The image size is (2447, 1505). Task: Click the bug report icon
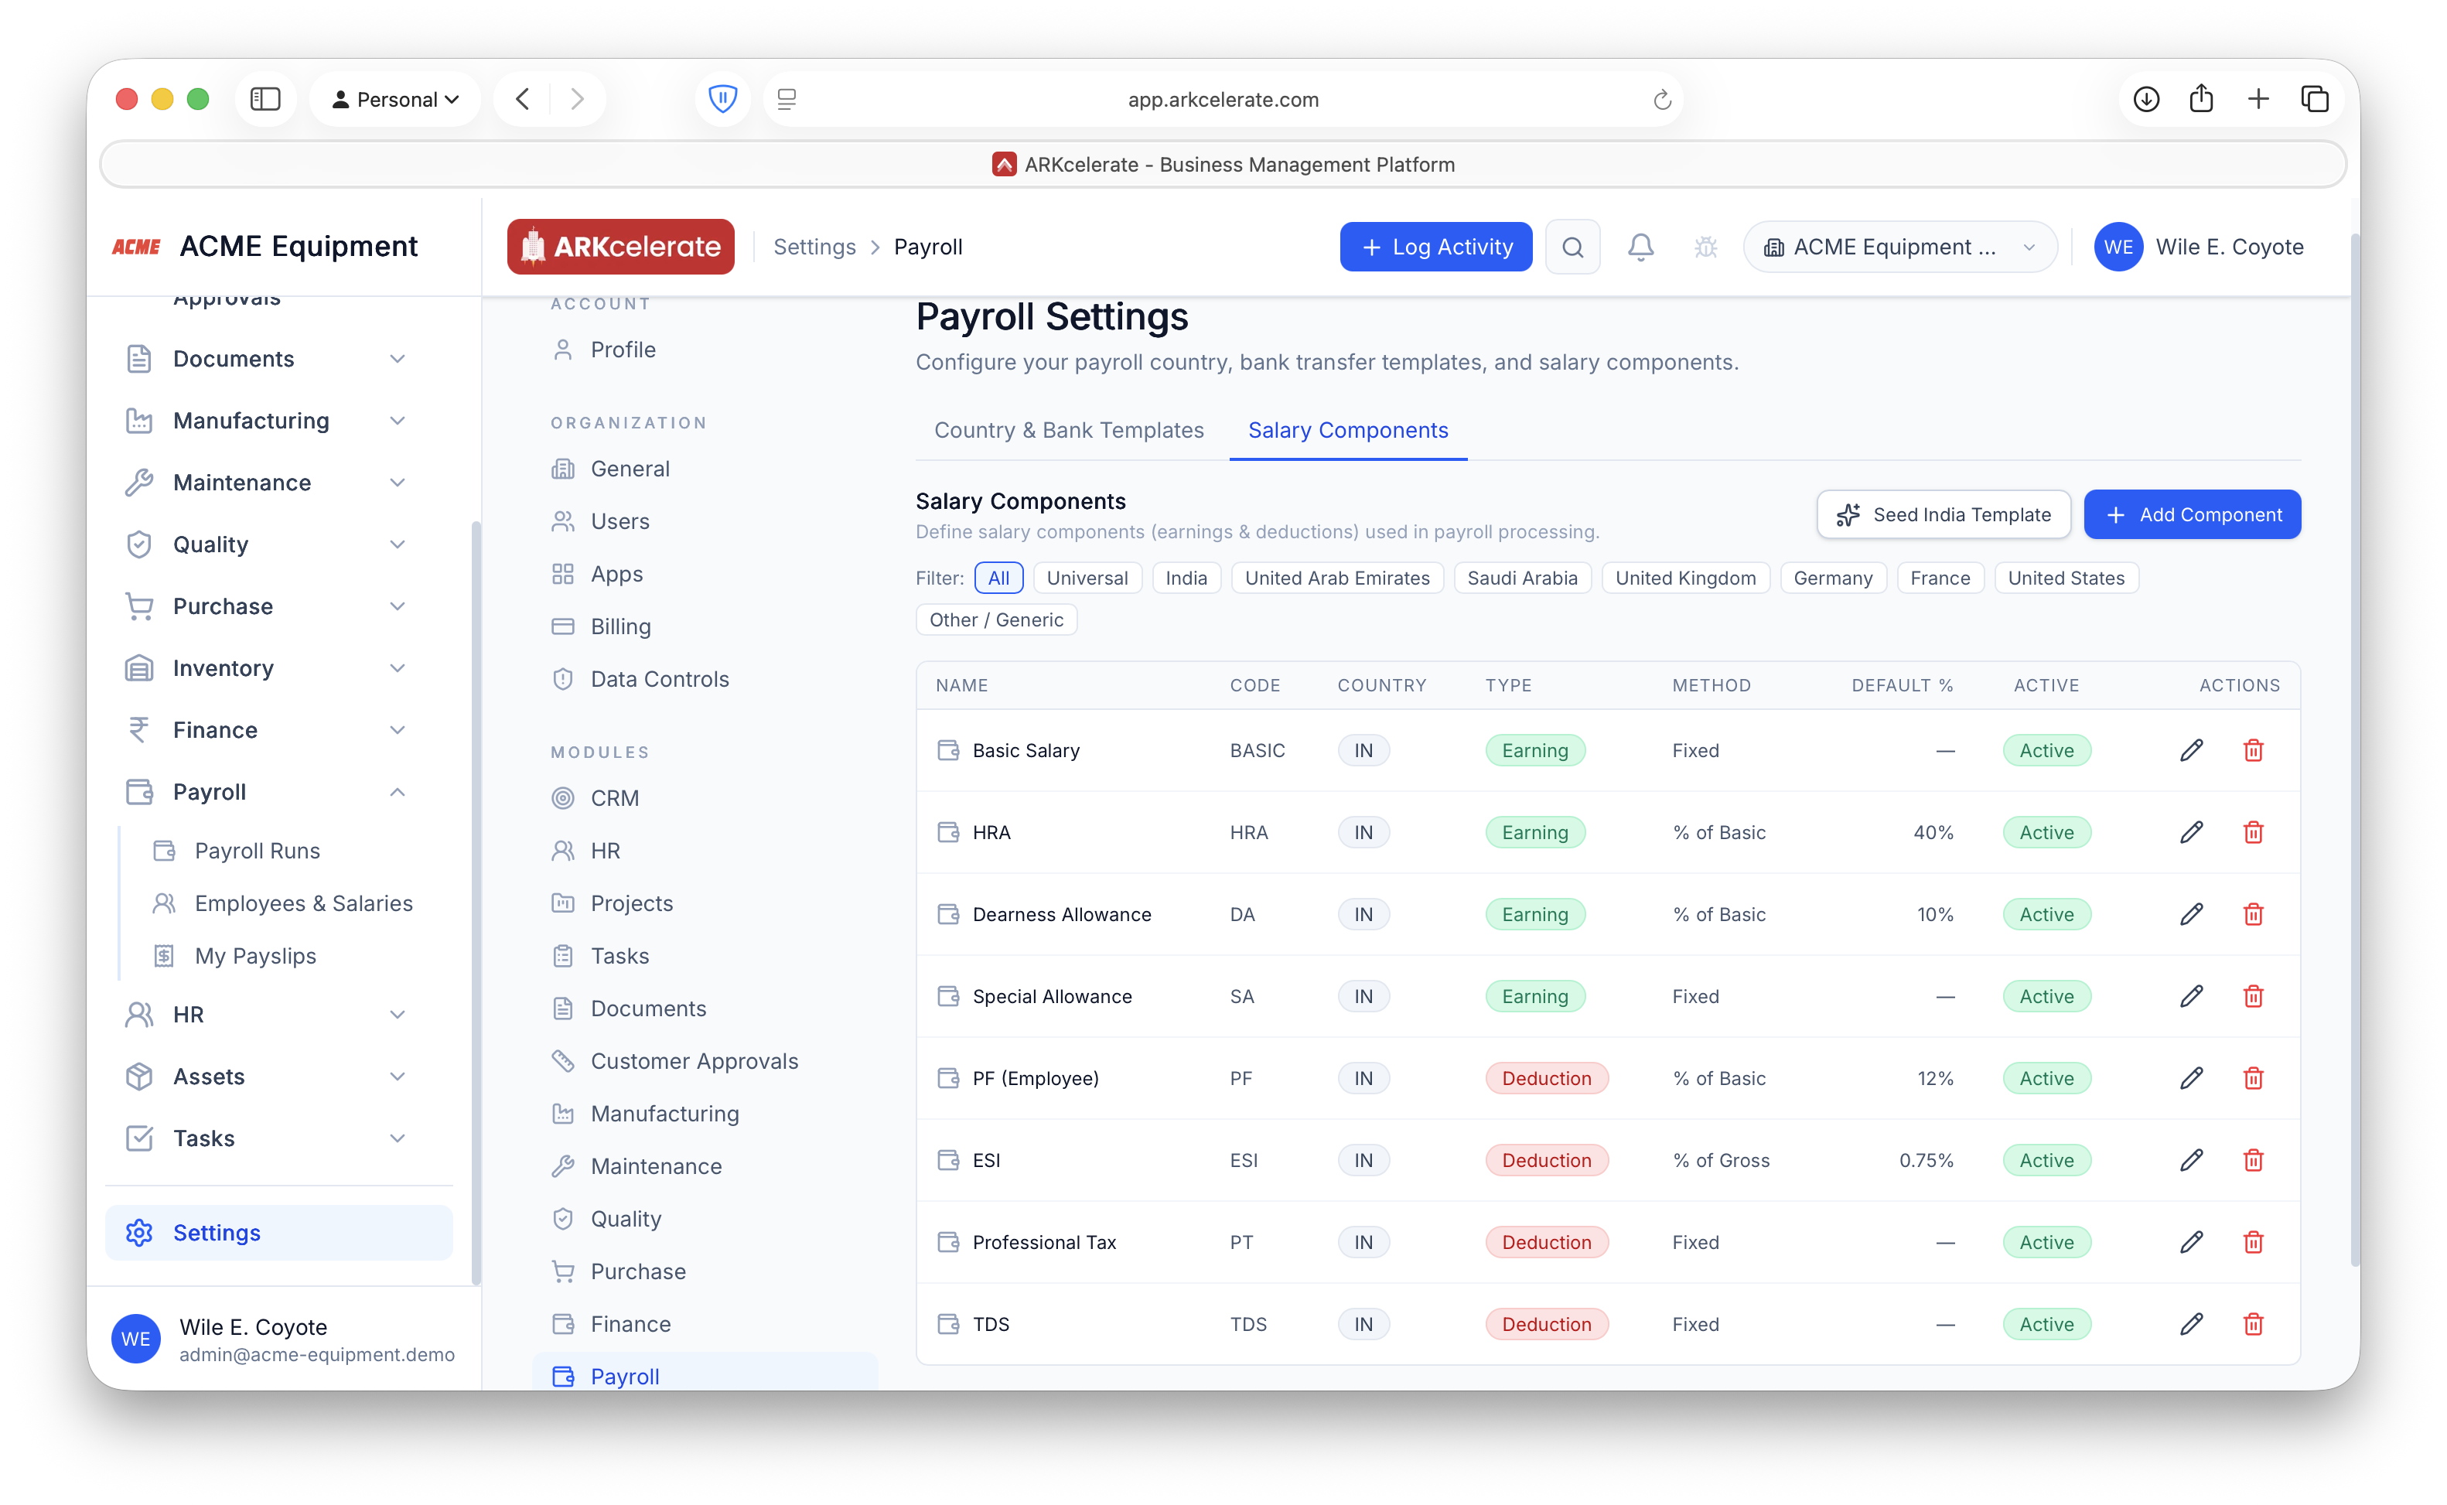pos(1705,247)
